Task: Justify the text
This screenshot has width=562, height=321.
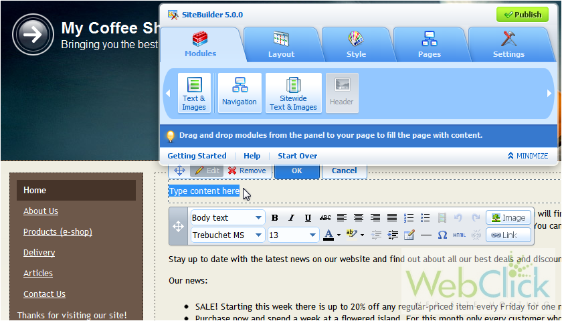Action: 392,218
